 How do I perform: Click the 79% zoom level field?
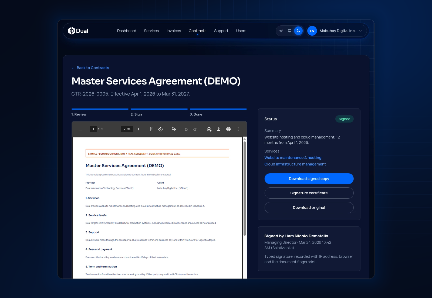(127, 129)
